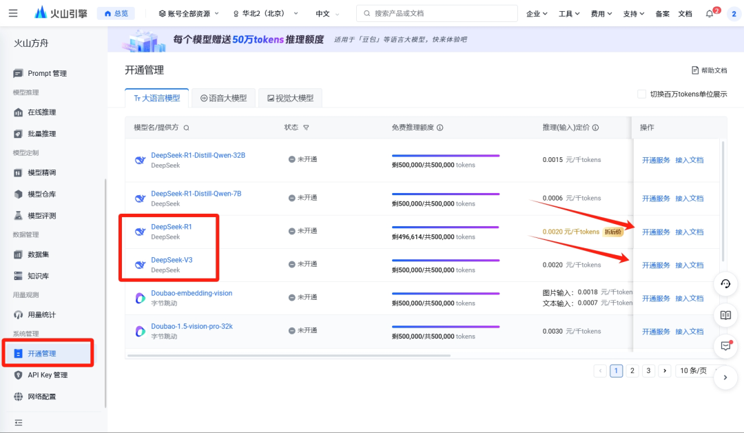Click the notification bell with red badge
This screenshot has height=433, width=744.
pos(710,12)
